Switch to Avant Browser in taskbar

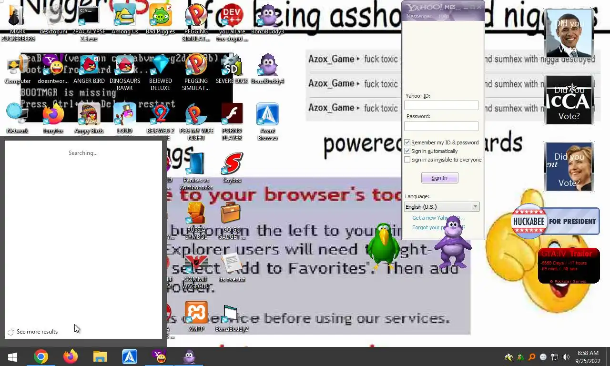(x=130, y=356)
